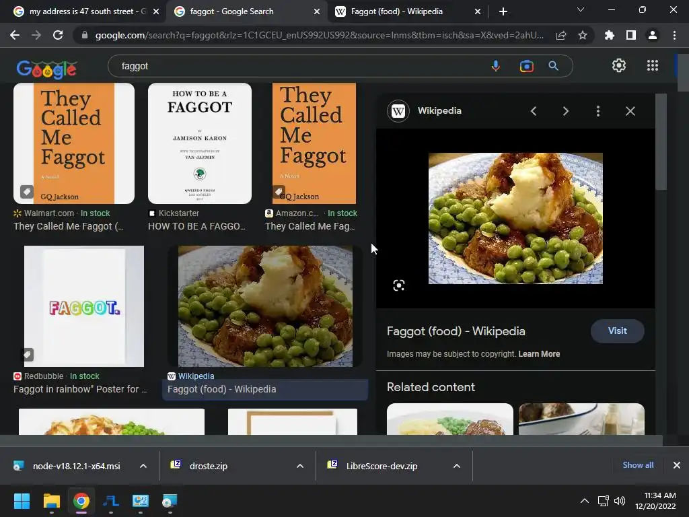This screenshot has width=689, height=517.
Task: Open the droste.zip downloaded file
Action: [209, 466]
